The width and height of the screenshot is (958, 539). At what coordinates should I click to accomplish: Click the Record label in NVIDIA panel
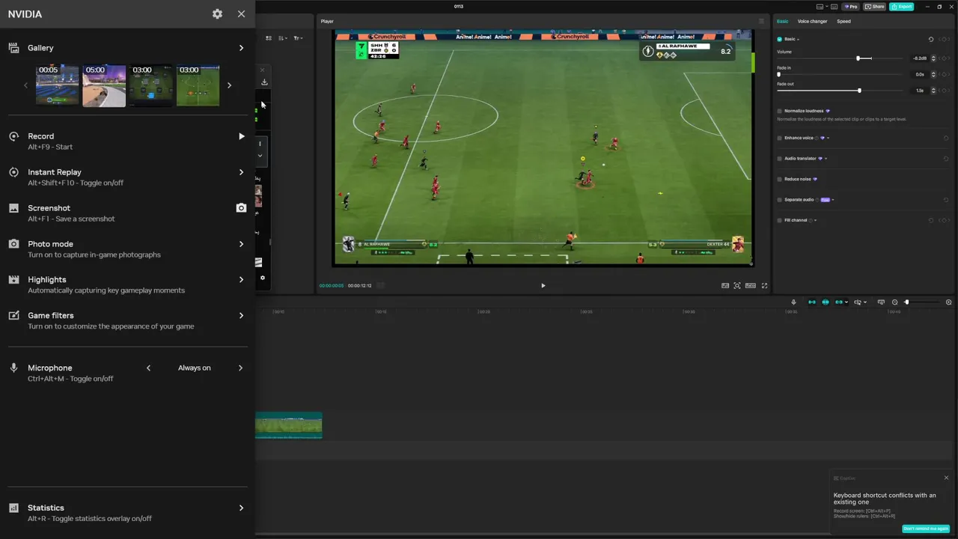(x=41, y=136)
